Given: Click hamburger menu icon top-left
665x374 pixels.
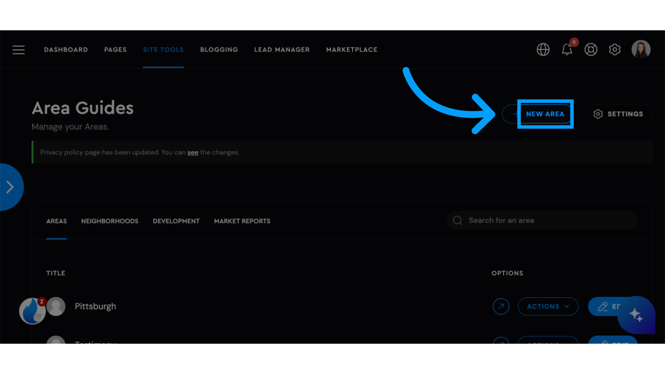Looking at the screenshot, I should [19, 49].
